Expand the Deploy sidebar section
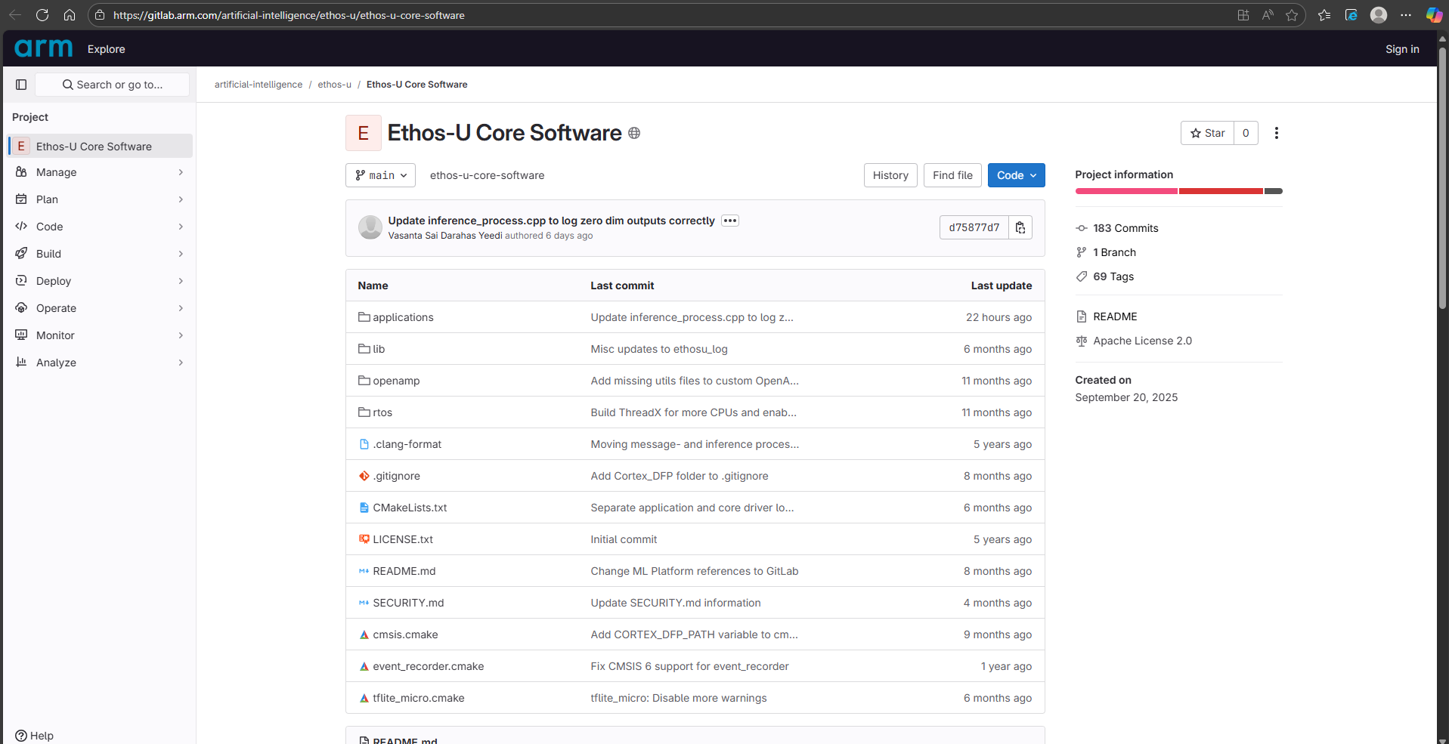Viewport: 1449px width, 744px height. 100,281
